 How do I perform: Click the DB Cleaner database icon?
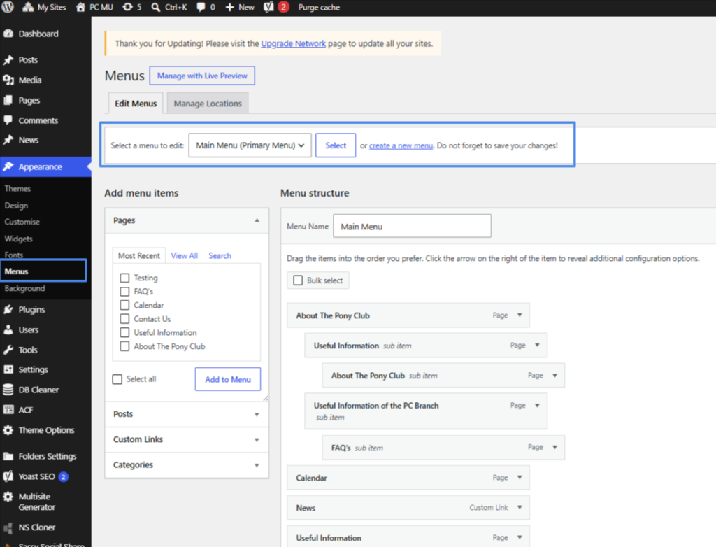pyautogui.click(x=8, y=390)
